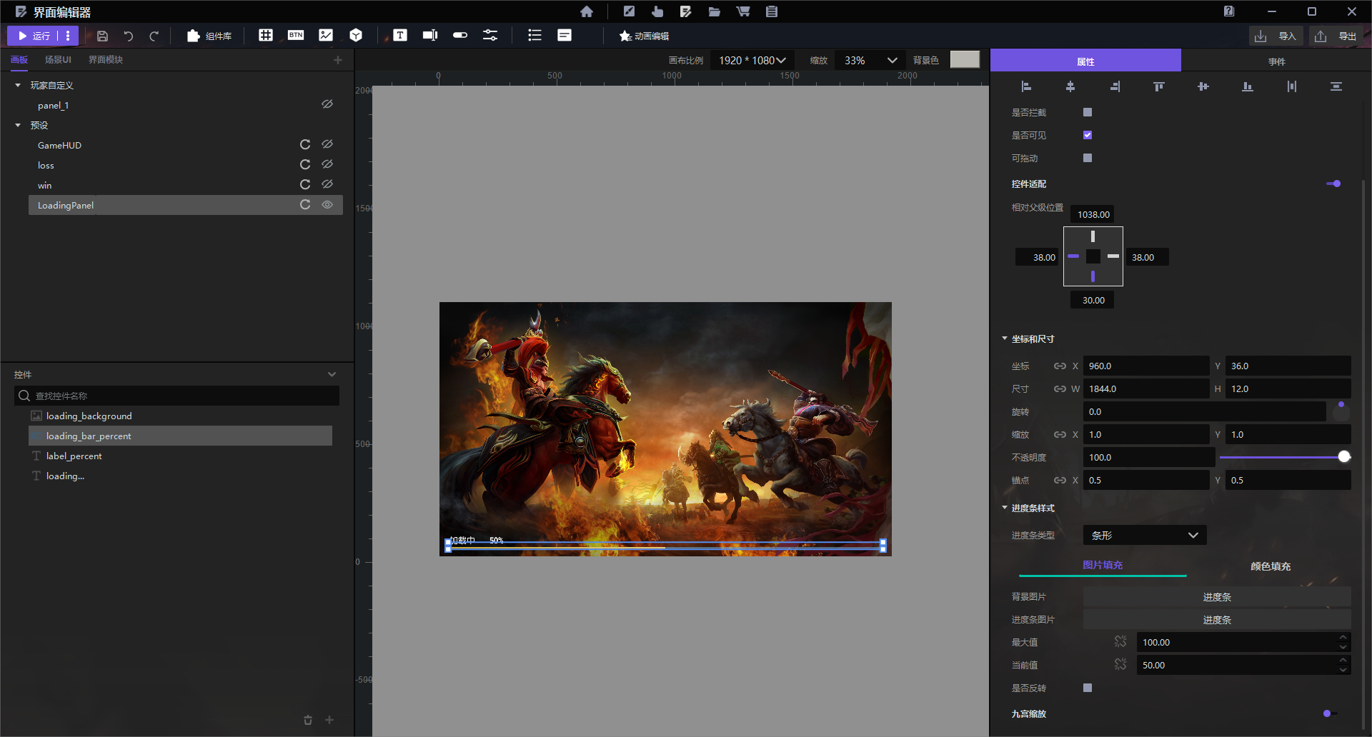Click the 旋转 rotation dial
The width and height of the screenshot is (1372, 737).
point(1341,411)
